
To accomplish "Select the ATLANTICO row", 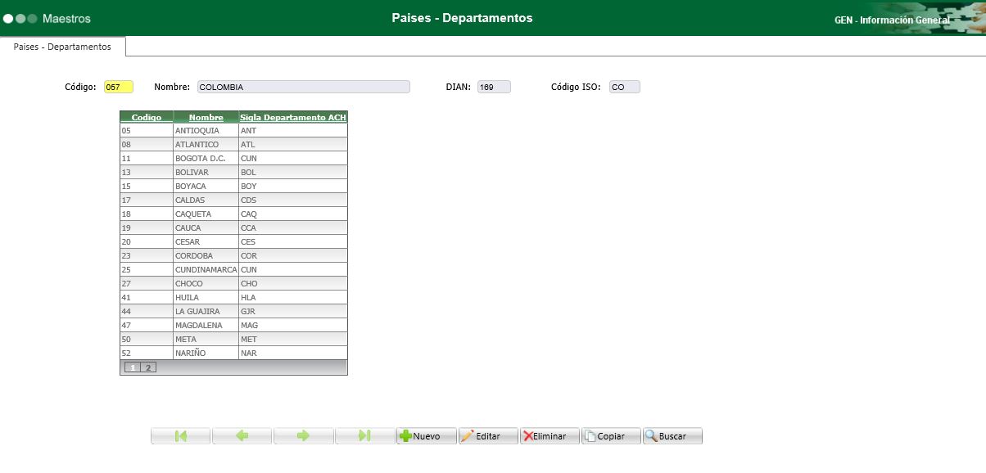I will point(233,144).
